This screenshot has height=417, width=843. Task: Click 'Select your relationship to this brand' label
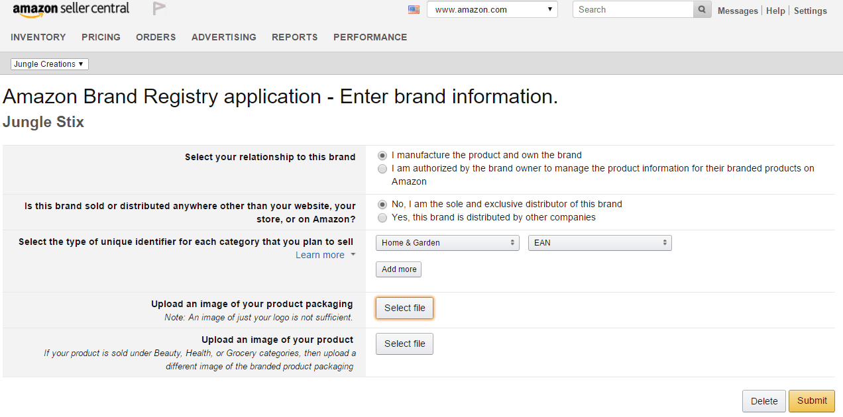point(270,157)
